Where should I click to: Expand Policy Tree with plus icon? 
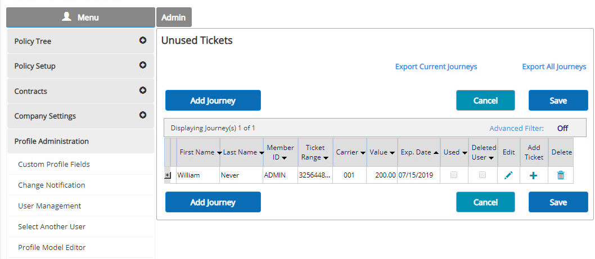tap(143, 40)
